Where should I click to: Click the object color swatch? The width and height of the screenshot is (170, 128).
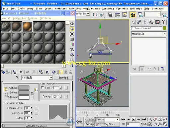(x=164, y=28)
